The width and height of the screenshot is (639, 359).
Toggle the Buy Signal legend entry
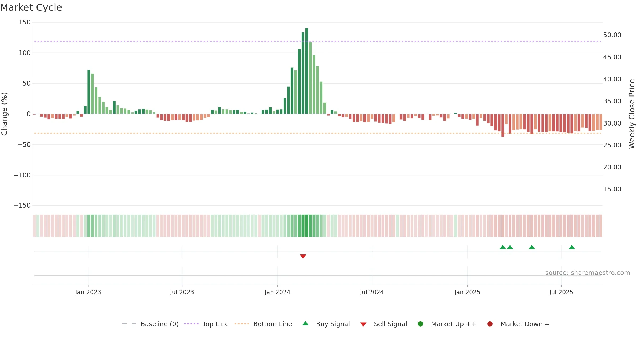[x=326, y=324]
